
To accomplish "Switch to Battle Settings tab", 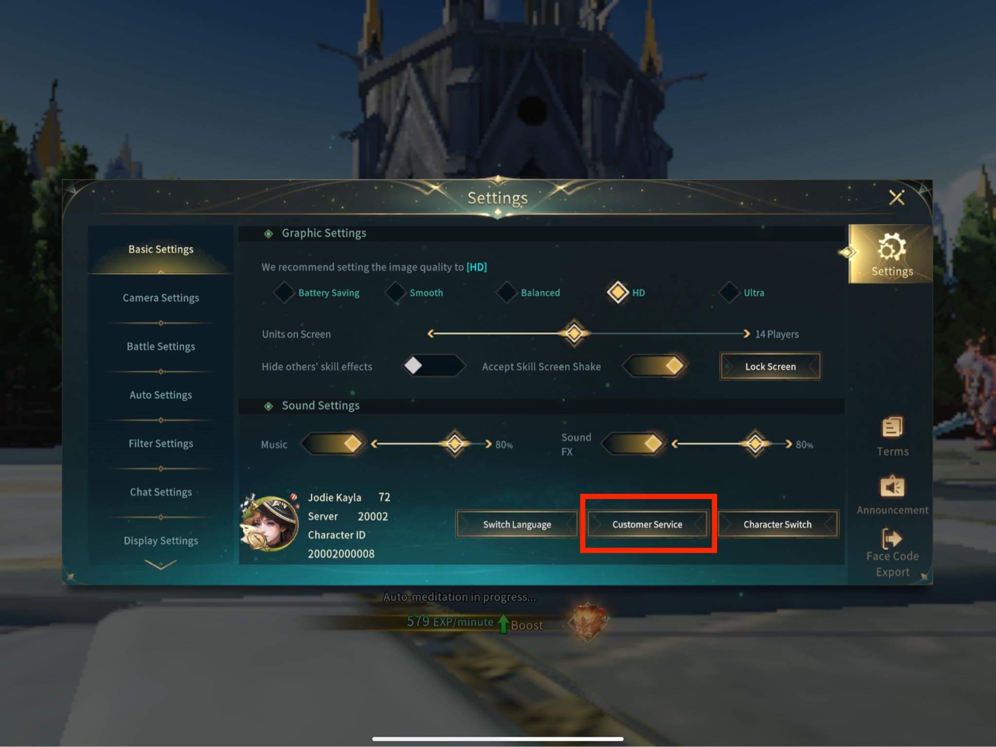I will coord(160,346).
